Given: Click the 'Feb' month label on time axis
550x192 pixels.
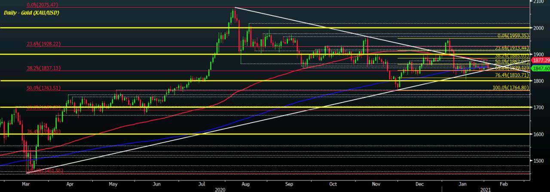Looking at the screenshot, I should pyautogui.click(x=503, y=184).
